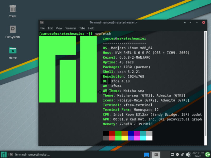211x158 pixels.
Task: Open the File System desktop icon
Action: 12,30
